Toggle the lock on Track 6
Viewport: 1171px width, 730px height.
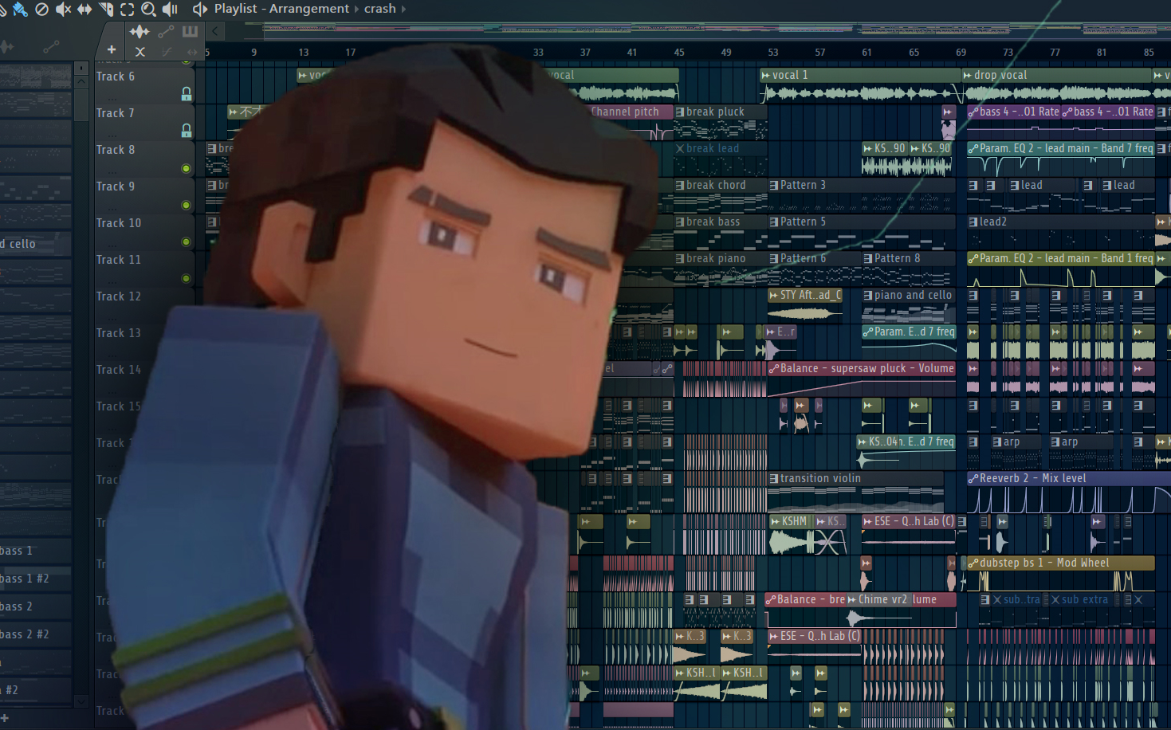tap(187, 94)
